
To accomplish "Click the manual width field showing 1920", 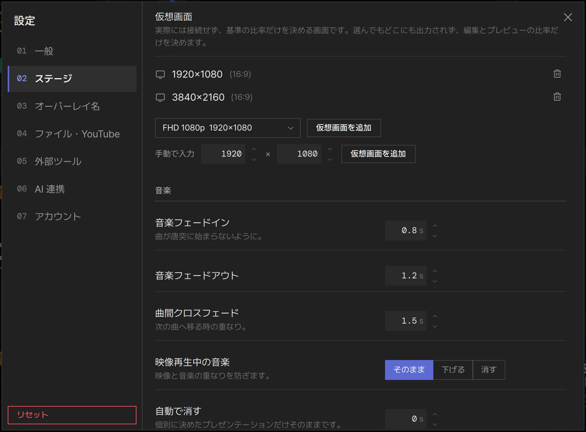I will click(x=223, y=154).
